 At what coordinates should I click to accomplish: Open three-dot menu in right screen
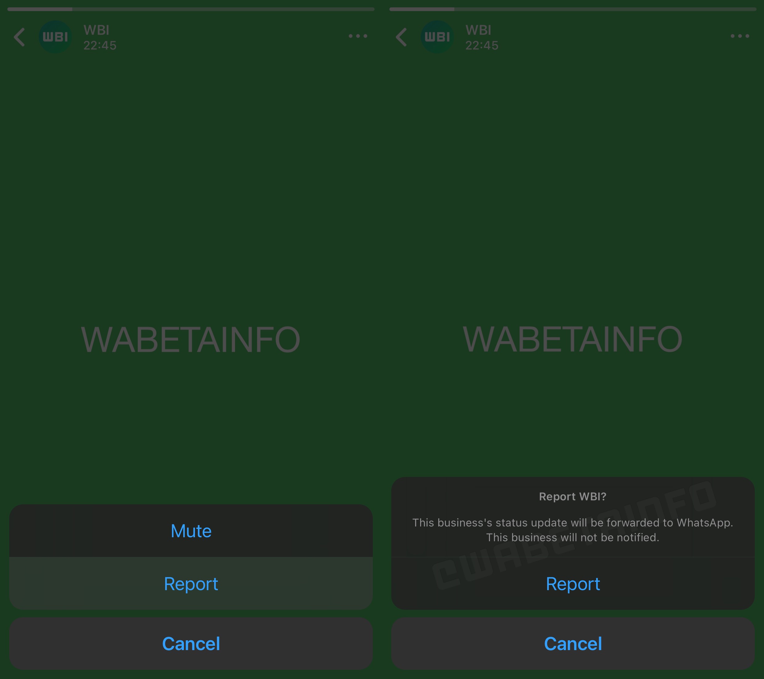pyautogui.click(x=740, y=36)
